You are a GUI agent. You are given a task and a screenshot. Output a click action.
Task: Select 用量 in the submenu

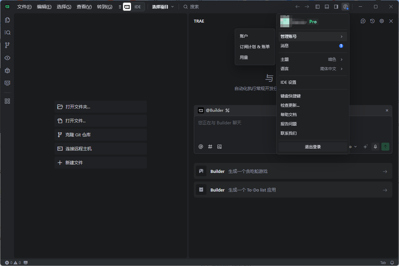[x=255, y=58]
